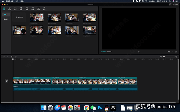Viewport: 180px width, 112px height.
Task: Switch to the 特效 effects tab
Action: point(27,8)
